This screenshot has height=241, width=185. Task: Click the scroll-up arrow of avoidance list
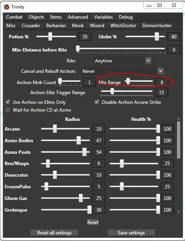point(178,118)
